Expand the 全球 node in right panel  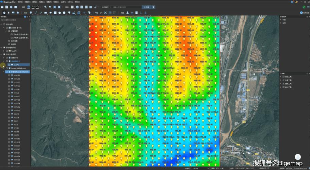pyautogui.click(x=281, y=23)
